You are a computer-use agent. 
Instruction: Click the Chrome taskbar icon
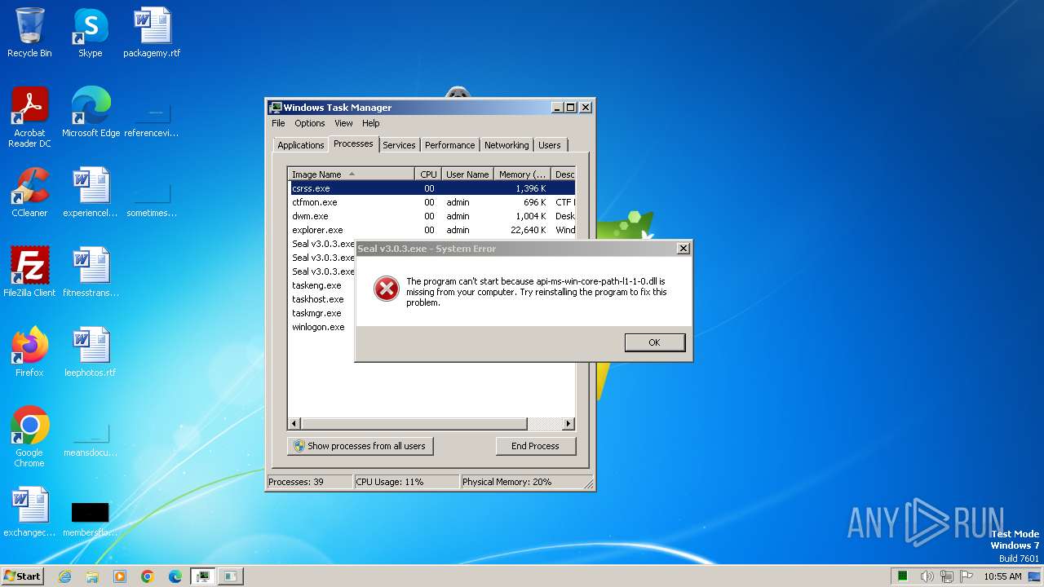[x=148, y=576]
